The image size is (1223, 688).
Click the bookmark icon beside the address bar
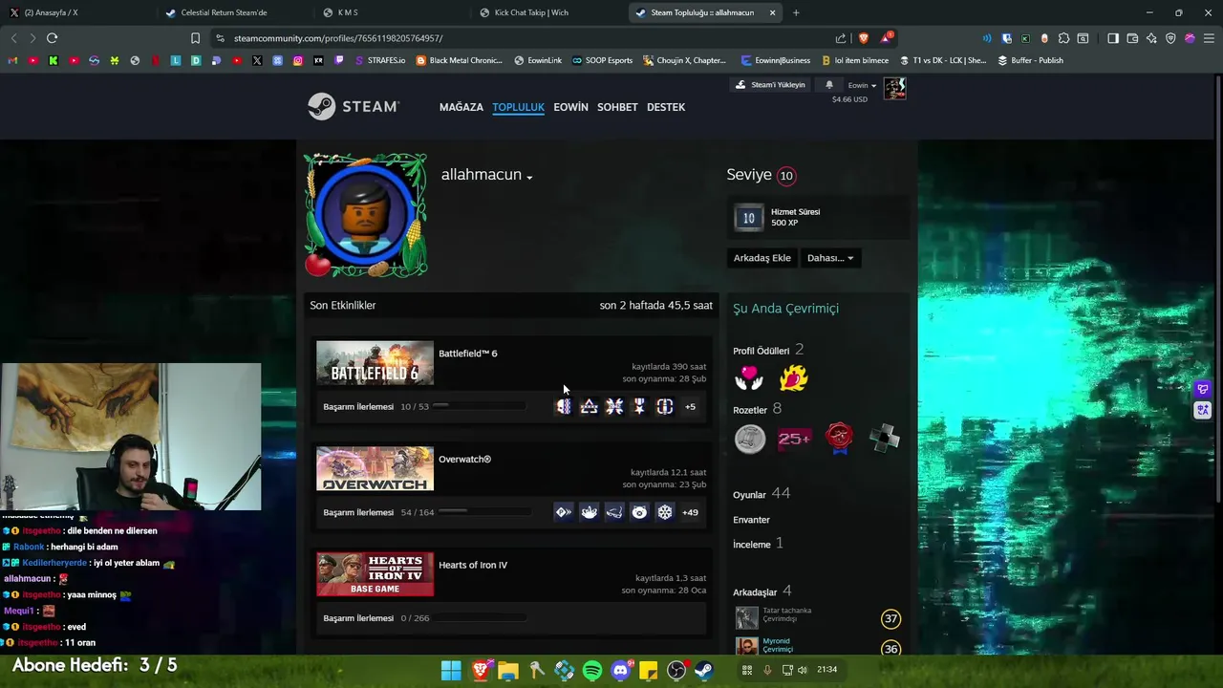coord(195,38)
